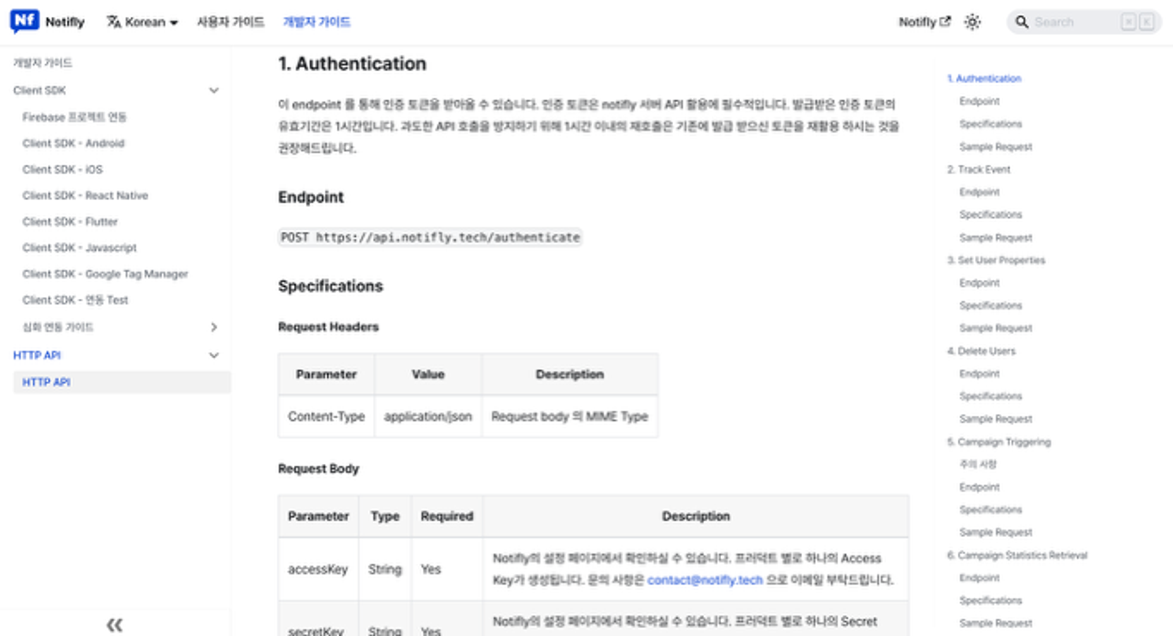This screenshot has width=1173, height=636.
Task: Select the highlighted HTTP API sidebar page
Action: tap(122, 382)
